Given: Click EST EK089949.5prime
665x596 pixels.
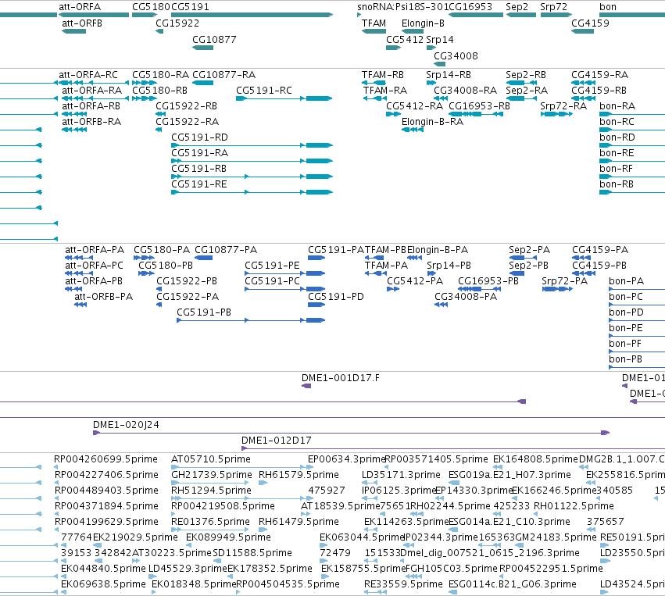Looking at the screenshot, I should (x=228, y=537).
